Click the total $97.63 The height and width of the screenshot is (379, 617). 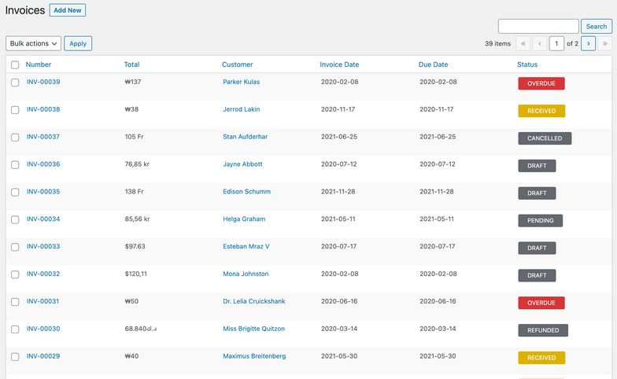[x=135, y=247]
